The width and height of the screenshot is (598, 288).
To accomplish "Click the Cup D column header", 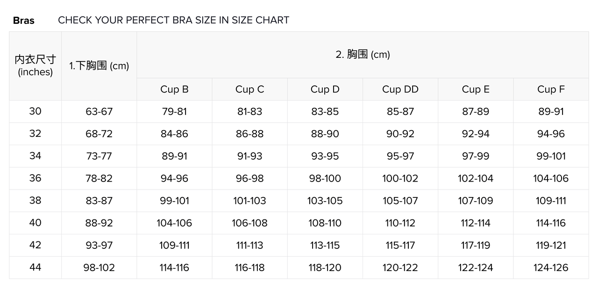I will pyautogui.click(x=325, y=89).
